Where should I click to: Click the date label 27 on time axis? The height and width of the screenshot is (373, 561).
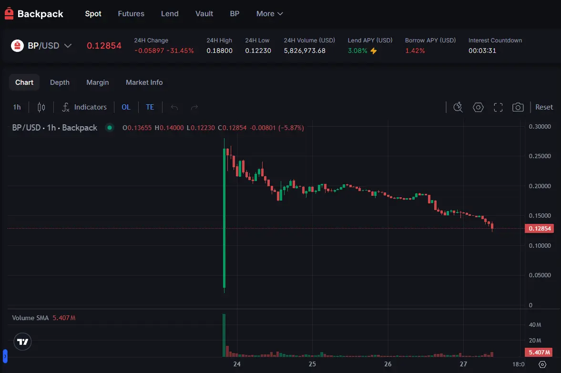(x=463, y=364)
